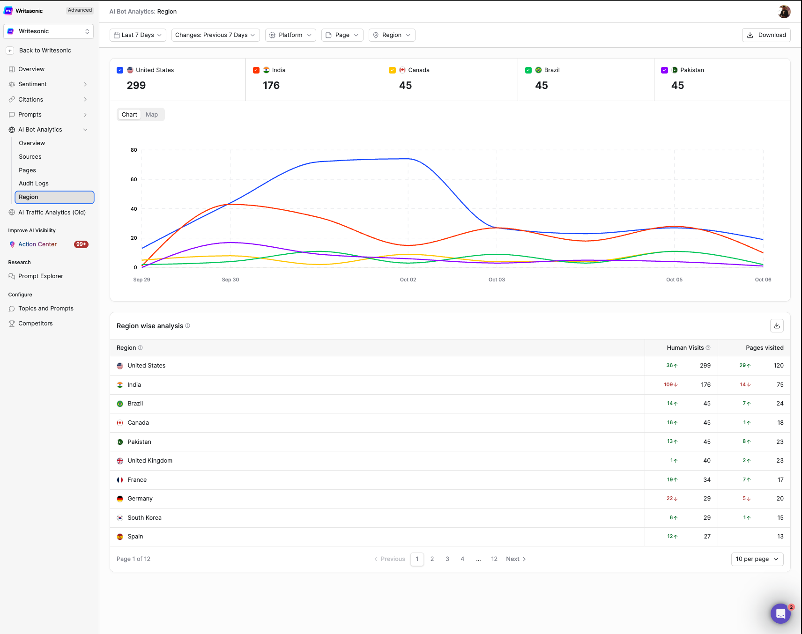This screenshot has width=802, height=634.
Task: Click the Writesonic logo icon
Action: 8,11
